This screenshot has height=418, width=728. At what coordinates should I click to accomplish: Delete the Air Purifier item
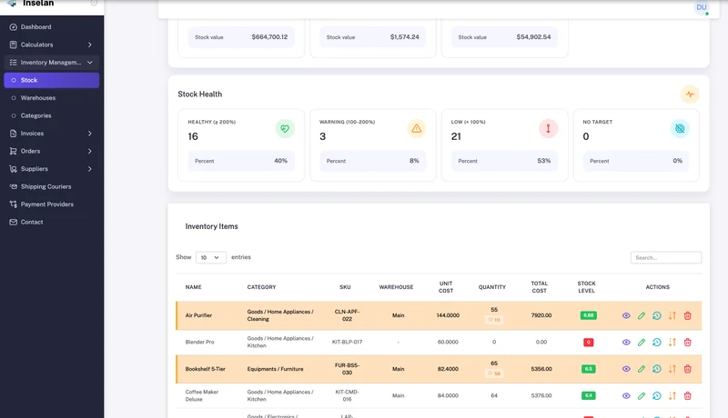click(x=688, y=315)
